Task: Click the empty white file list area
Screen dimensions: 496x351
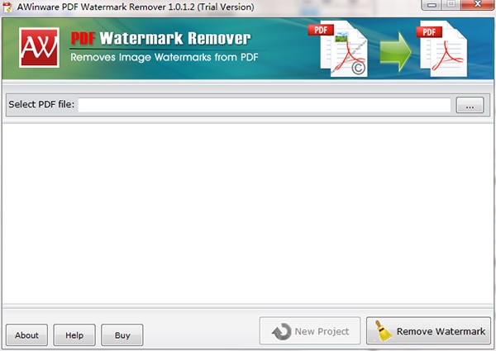Action: (x=248, y=213)
